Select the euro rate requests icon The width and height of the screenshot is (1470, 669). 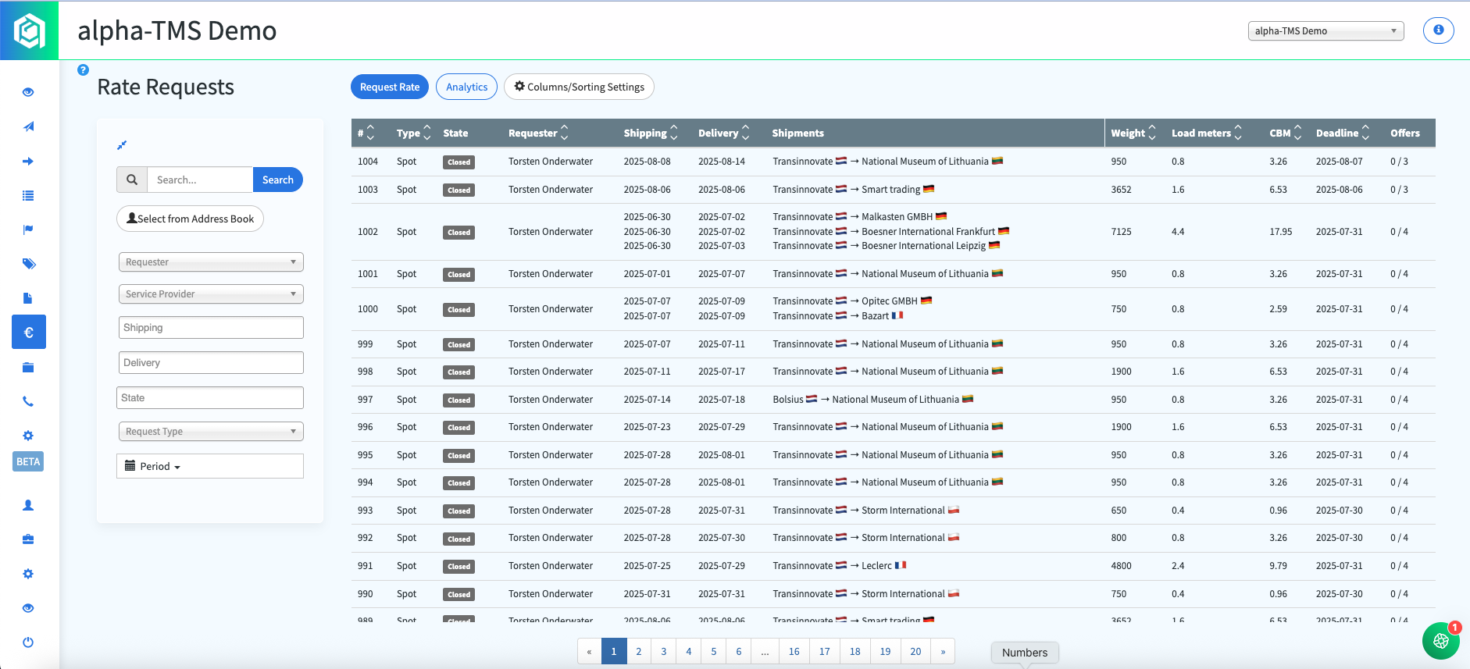tap(29, 332)
